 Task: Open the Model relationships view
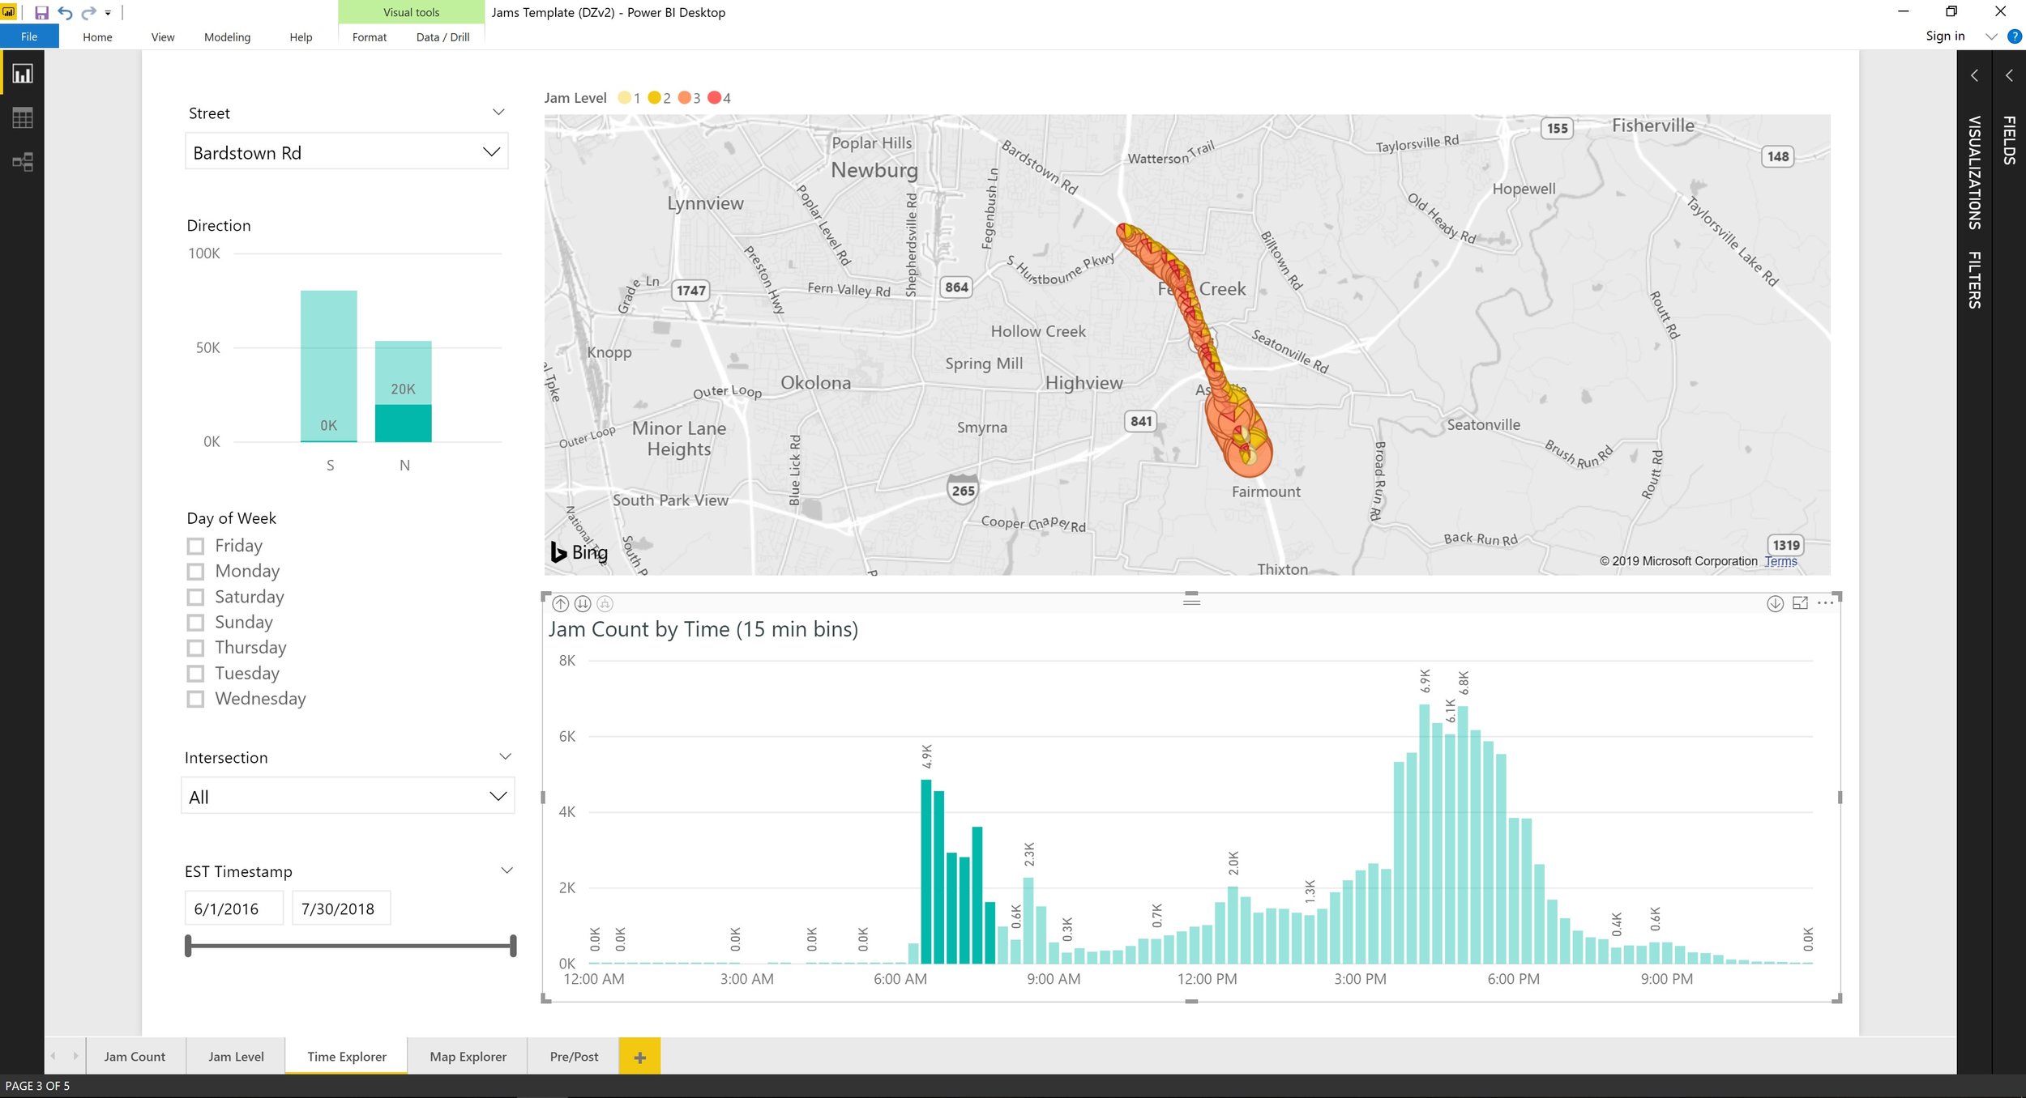click(x=23, y=162)
